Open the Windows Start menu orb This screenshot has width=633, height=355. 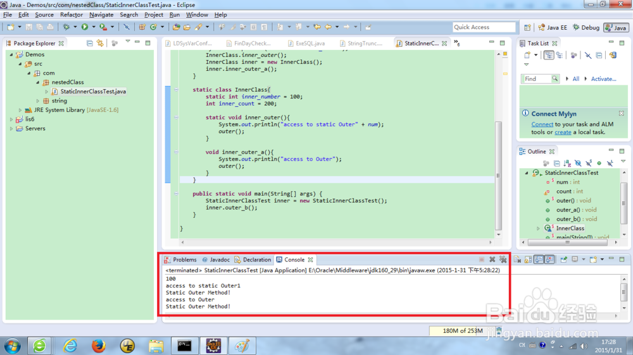[x=12, y=346]
